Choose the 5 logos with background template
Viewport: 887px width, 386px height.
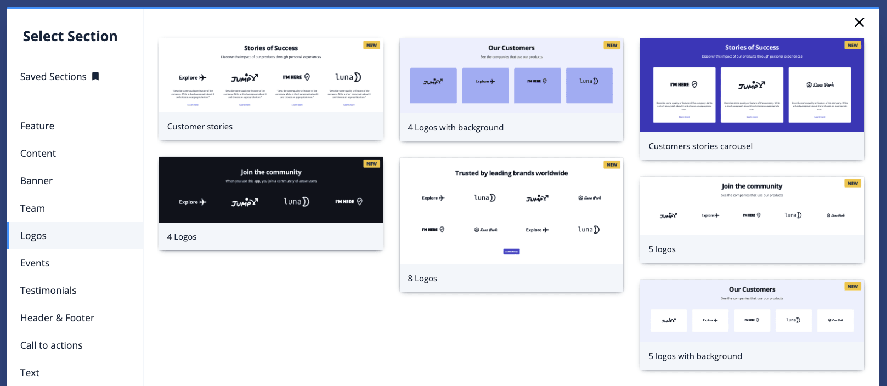[x=752, y=311]
